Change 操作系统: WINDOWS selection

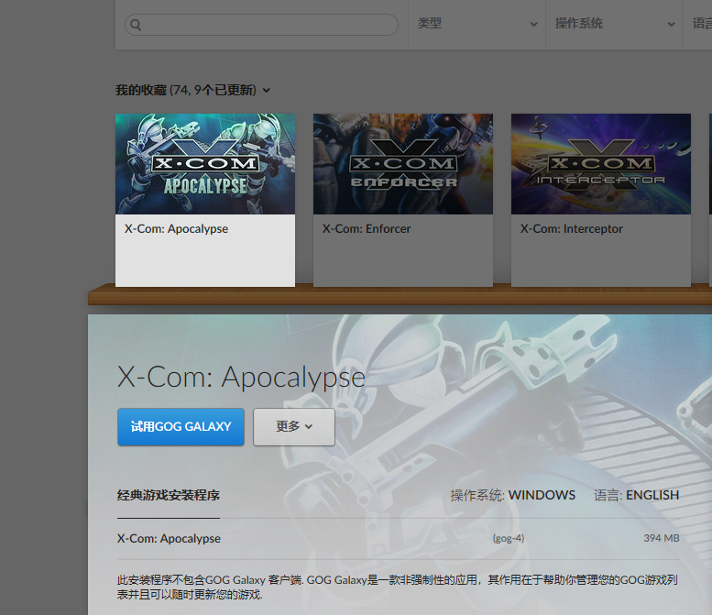tap(512, 495)
